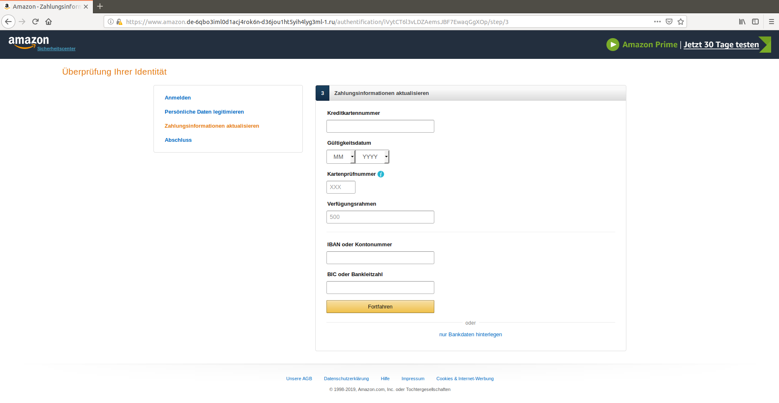This screenshot has height=403, width=779.
Task: Open Datenschutzerklärung footer link
Action: (x=346, y=379)
